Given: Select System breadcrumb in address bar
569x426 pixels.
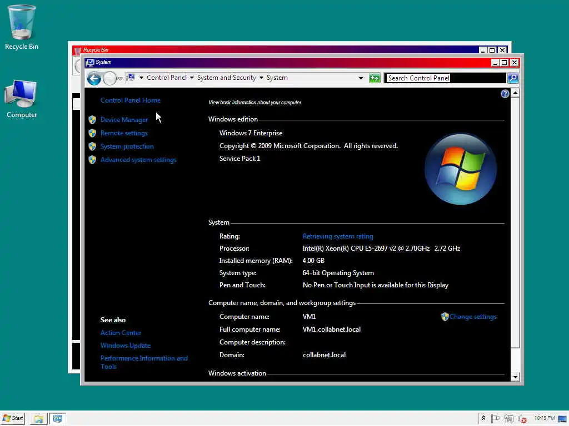Looking at the screenshot, I should coord(277,78).
